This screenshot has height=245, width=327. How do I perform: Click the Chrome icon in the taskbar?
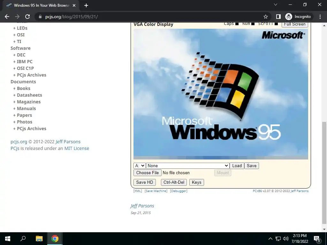point(55,239)
